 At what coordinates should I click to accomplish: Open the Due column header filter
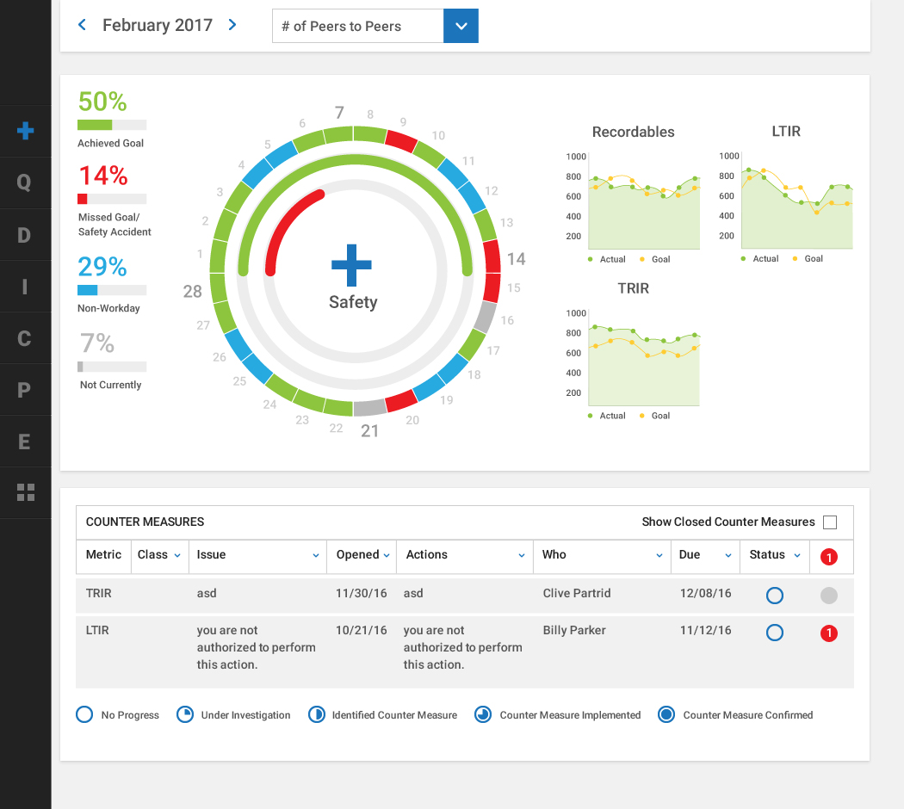[x=728, y=556]
